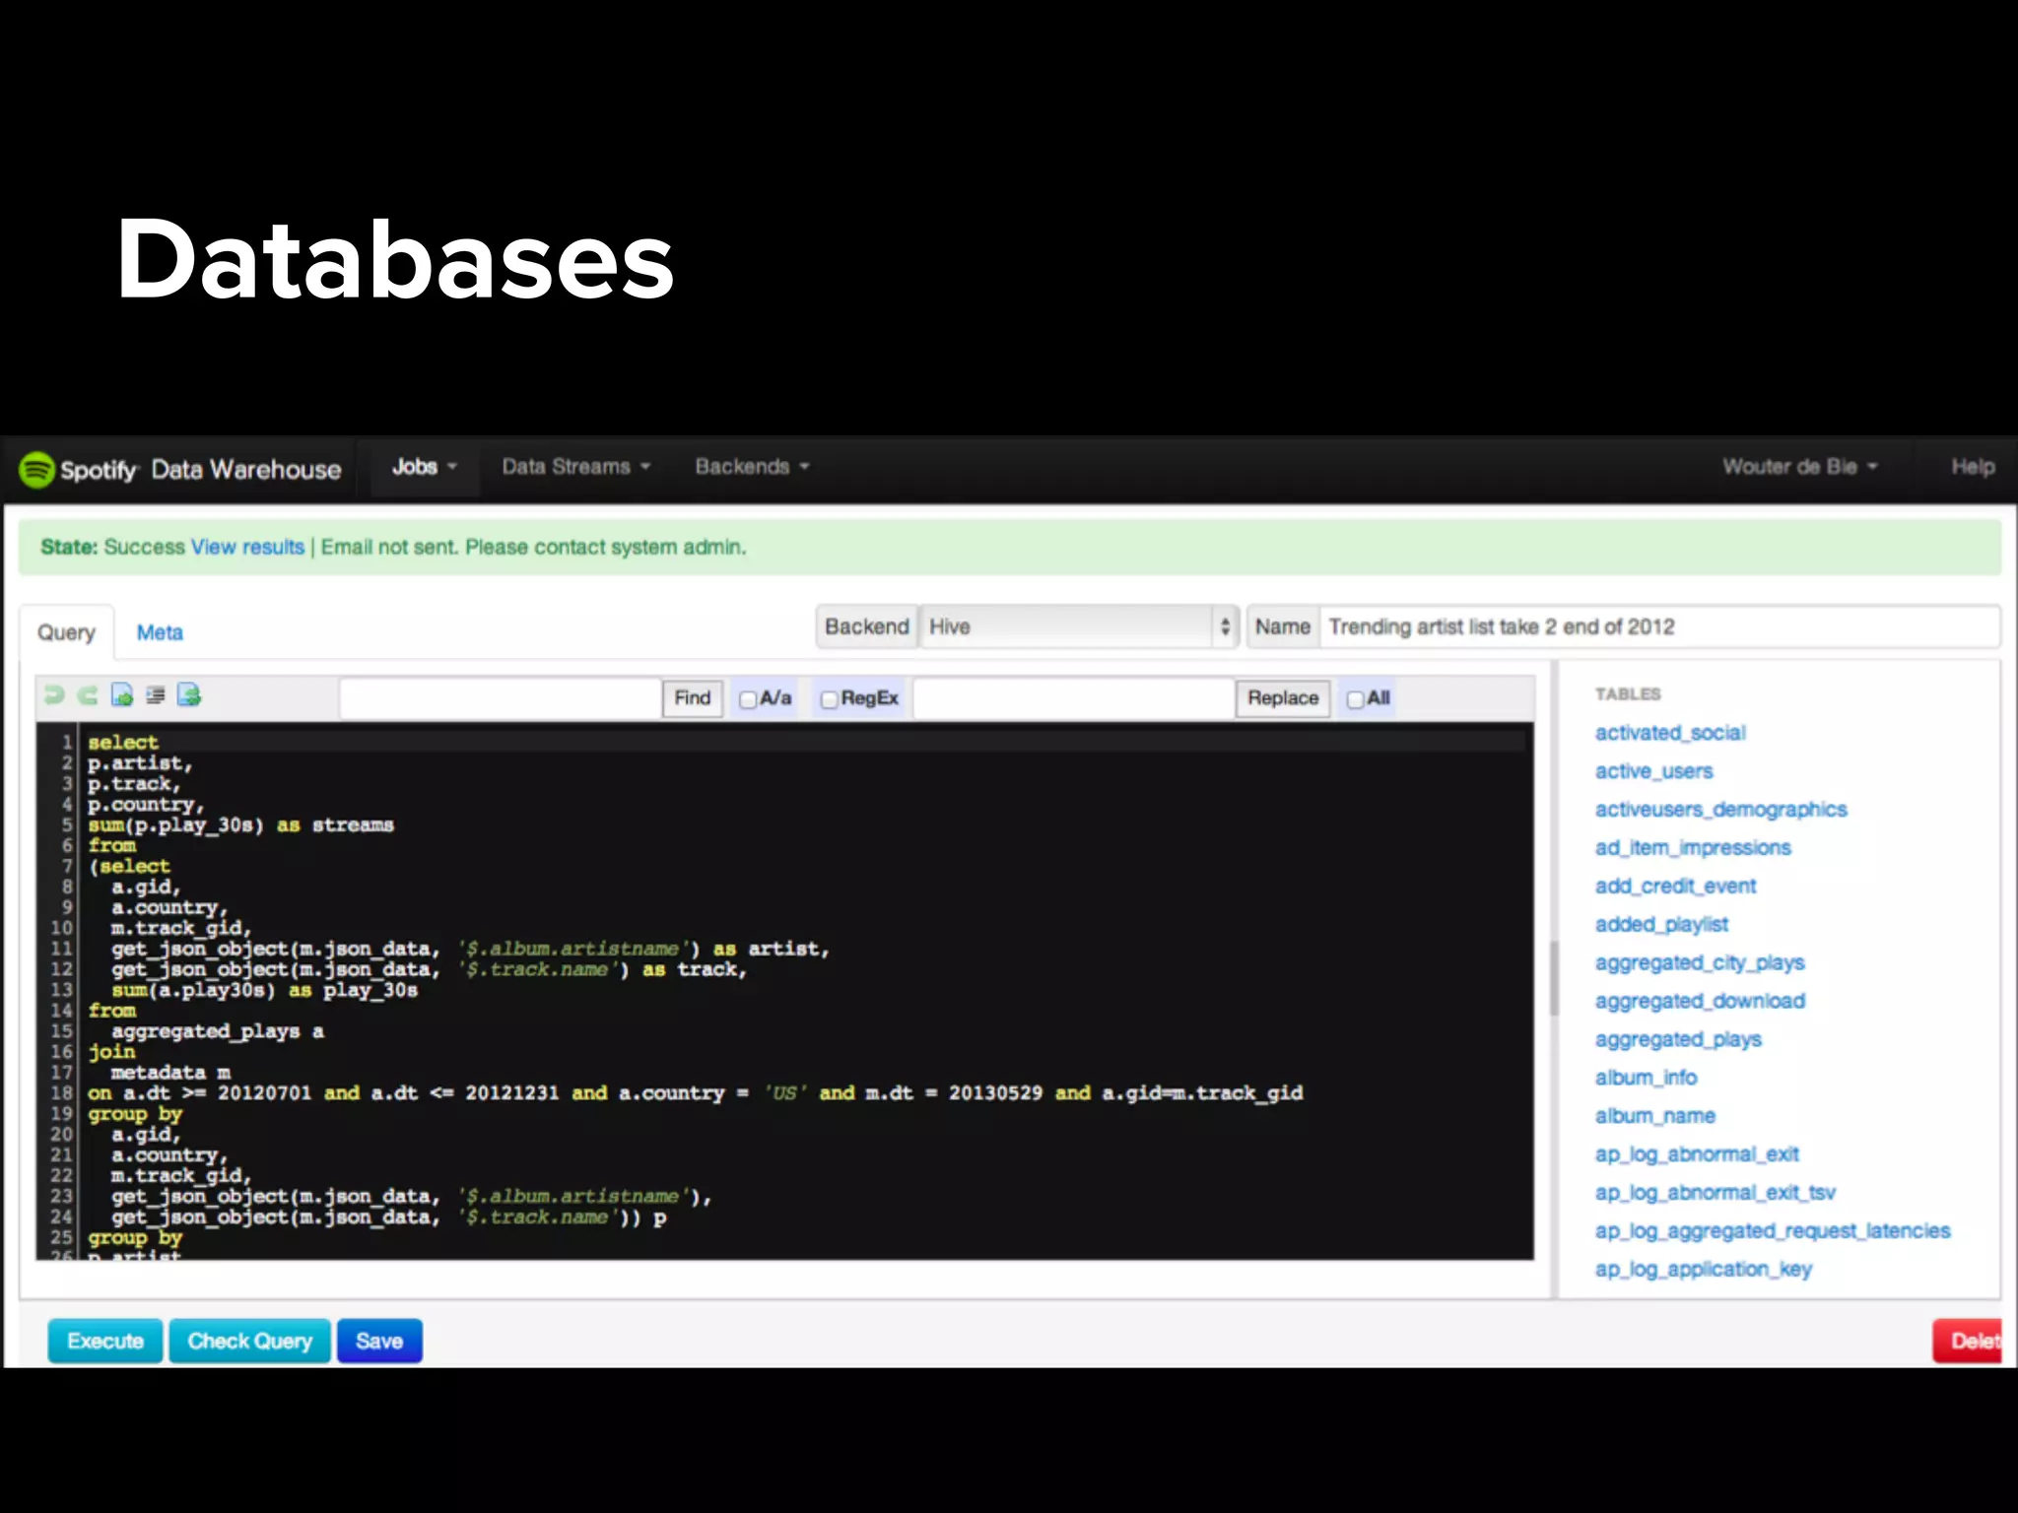The image size is (2018, 1513).
Task: Click the document-with-green-arrow icon after the redo arrow
Action: [121, 695]
